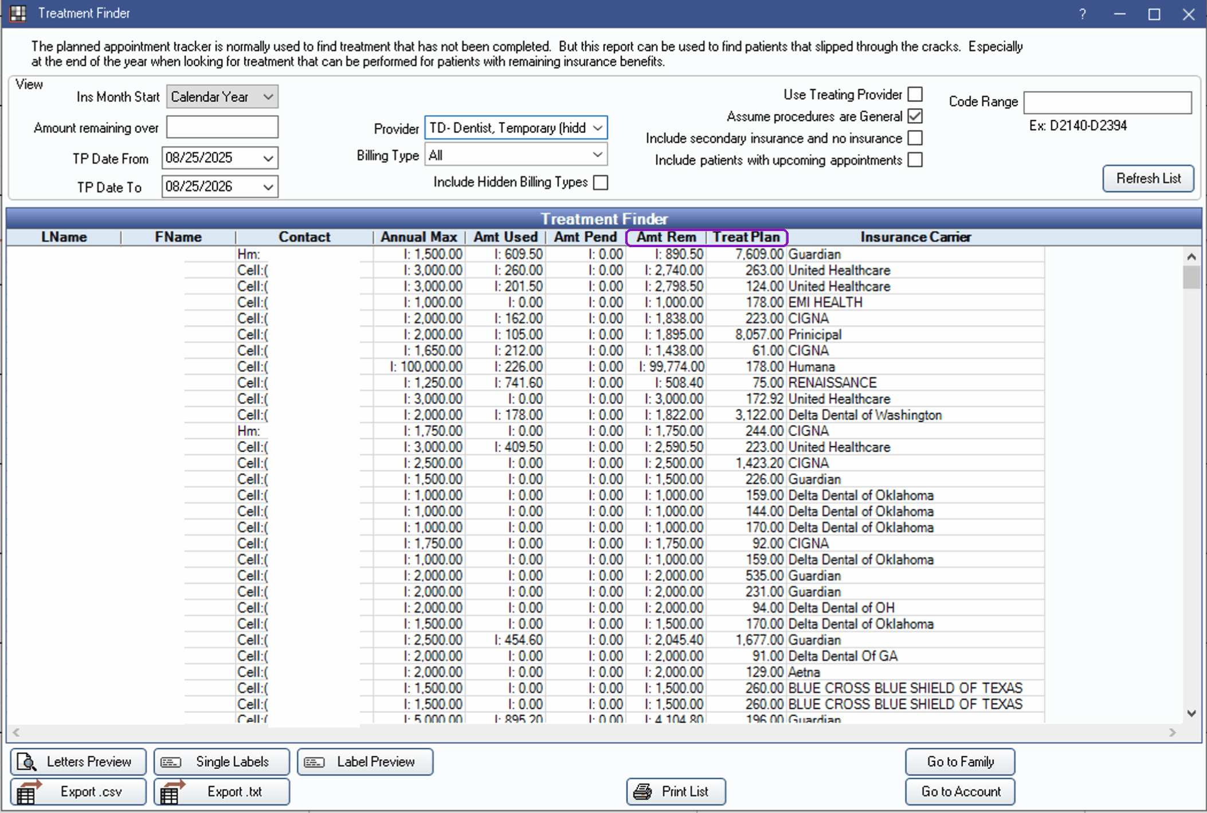Image resolution: width=1207 pixels, height=813 pixels.
Task: Select the Prinicipal carrier row
Action: coord(526,334)
